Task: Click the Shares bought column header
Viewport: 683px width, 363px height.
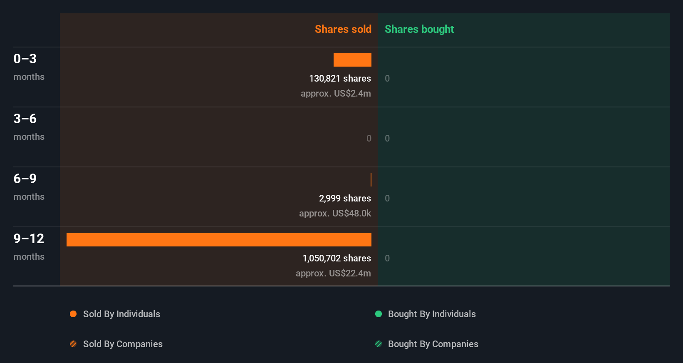Action: (x=419, y=29)
